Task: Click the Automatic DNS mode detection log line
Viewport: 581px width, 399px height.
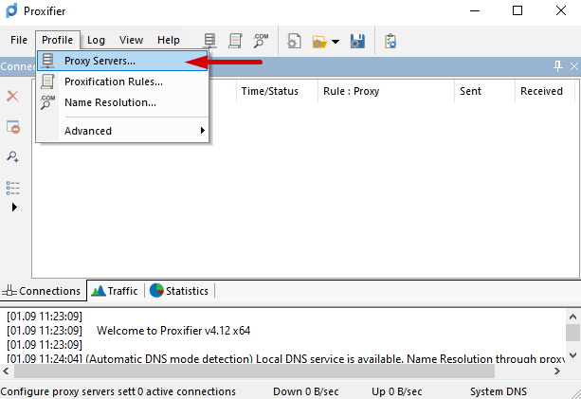Action: click(286, 358)
